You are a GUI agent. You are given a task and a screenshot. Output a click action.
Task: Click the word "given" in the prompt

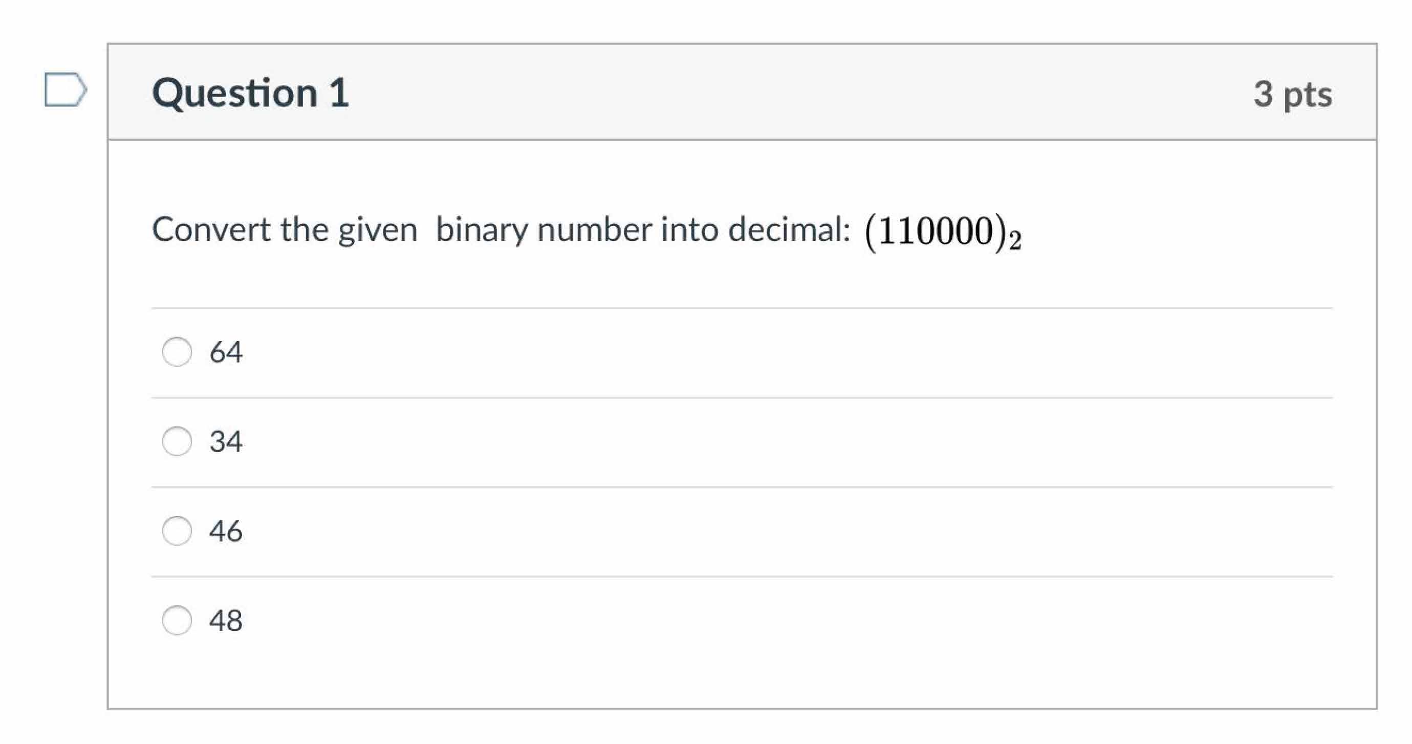coord(378,230)
